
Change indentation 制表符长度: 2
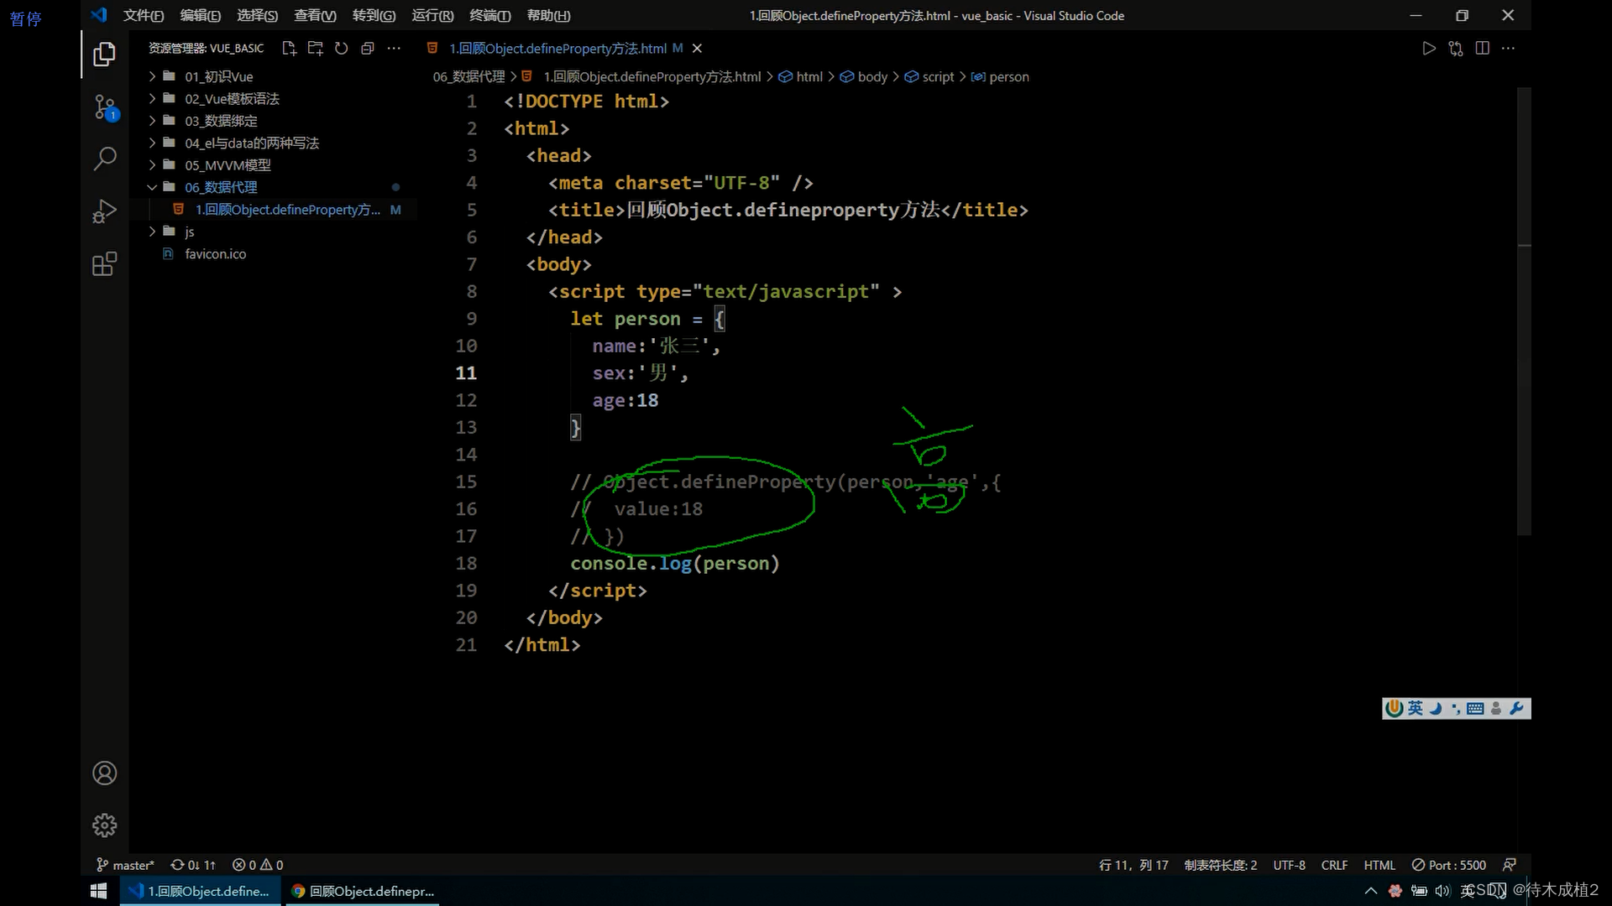1221,865
